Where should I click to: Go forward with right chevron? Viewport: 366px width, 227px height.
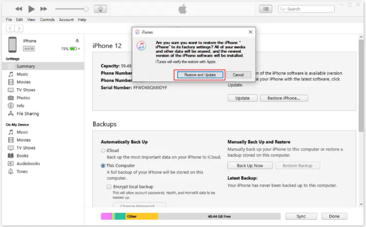point(19,29)
